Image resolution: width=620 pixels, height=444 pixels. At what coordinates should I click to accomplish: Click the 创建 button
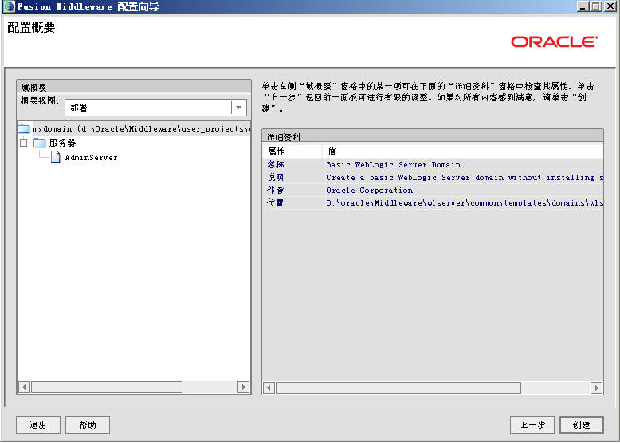point(581,425)
